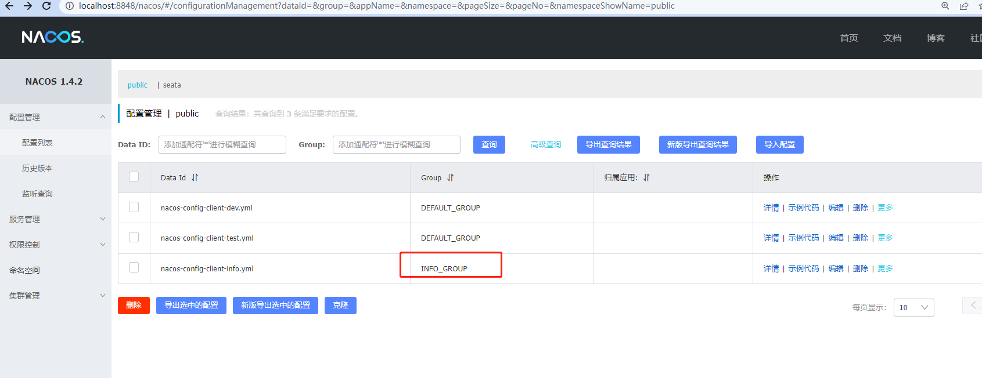This screenshot has width=982, height=378.
Task: Sort table by Data Id sort icon
Action: [x=195, y=177]
